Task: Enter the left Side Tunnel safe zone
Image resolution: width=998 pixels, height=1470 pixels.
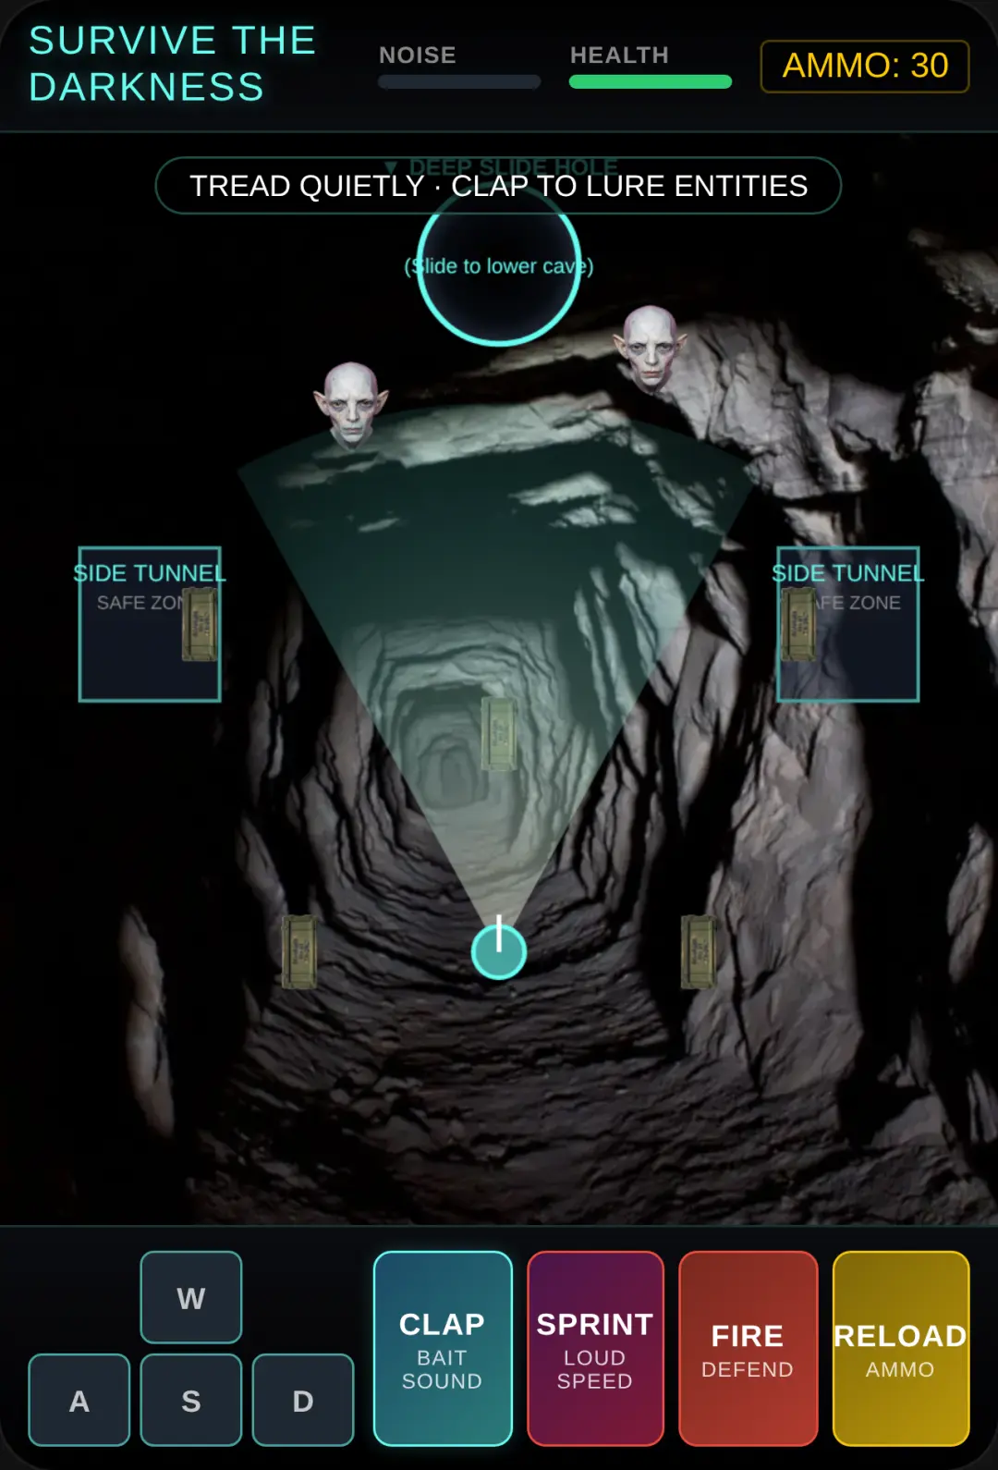Action: coord(150,624)
